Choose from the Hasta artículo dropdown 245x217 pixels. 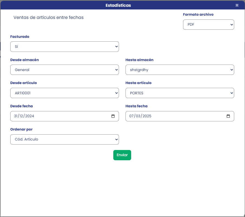pos(180,93)
